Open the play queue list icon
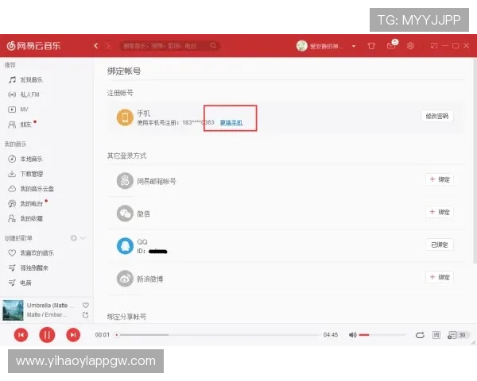The image size is (477, 381). pyautogui.click(x=452, y=335)
